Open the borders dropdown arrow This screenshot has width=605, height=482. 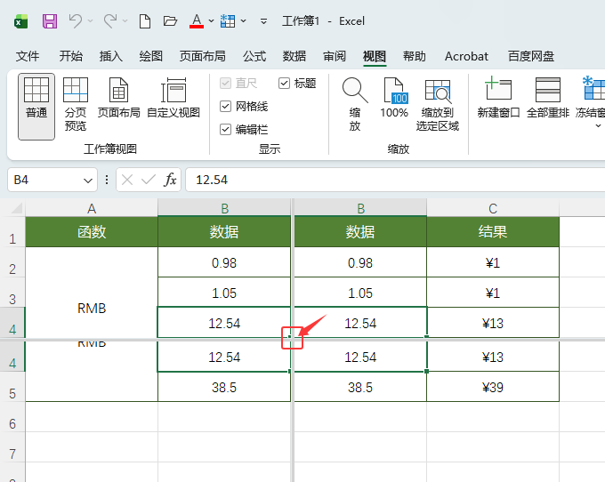[244, 20]
